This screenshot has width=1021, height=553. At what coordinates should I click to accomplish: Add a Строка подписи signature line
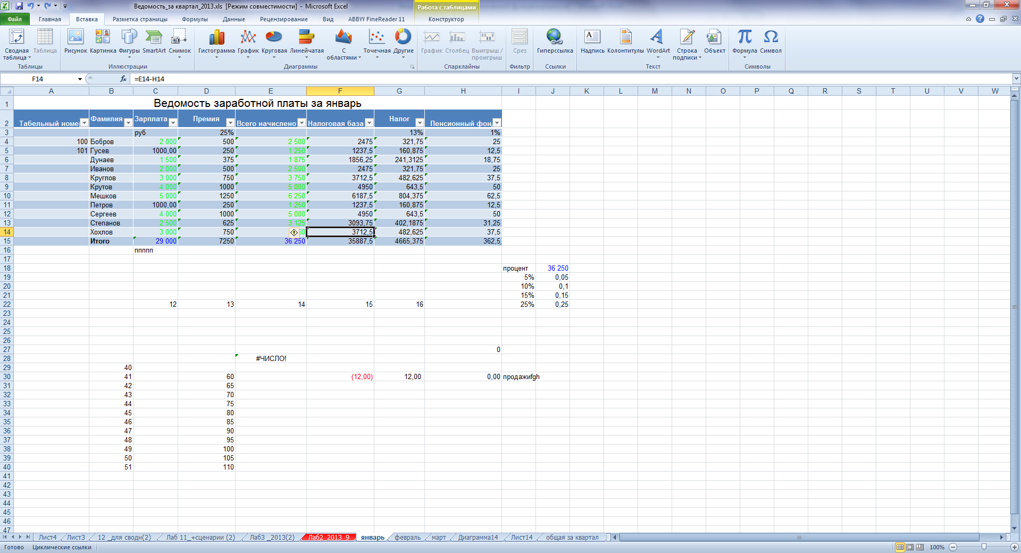[x=687, y=44]
